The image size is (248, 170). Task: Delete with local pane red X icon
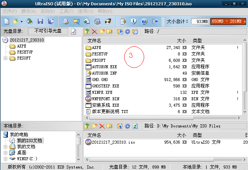click(102, 126)
